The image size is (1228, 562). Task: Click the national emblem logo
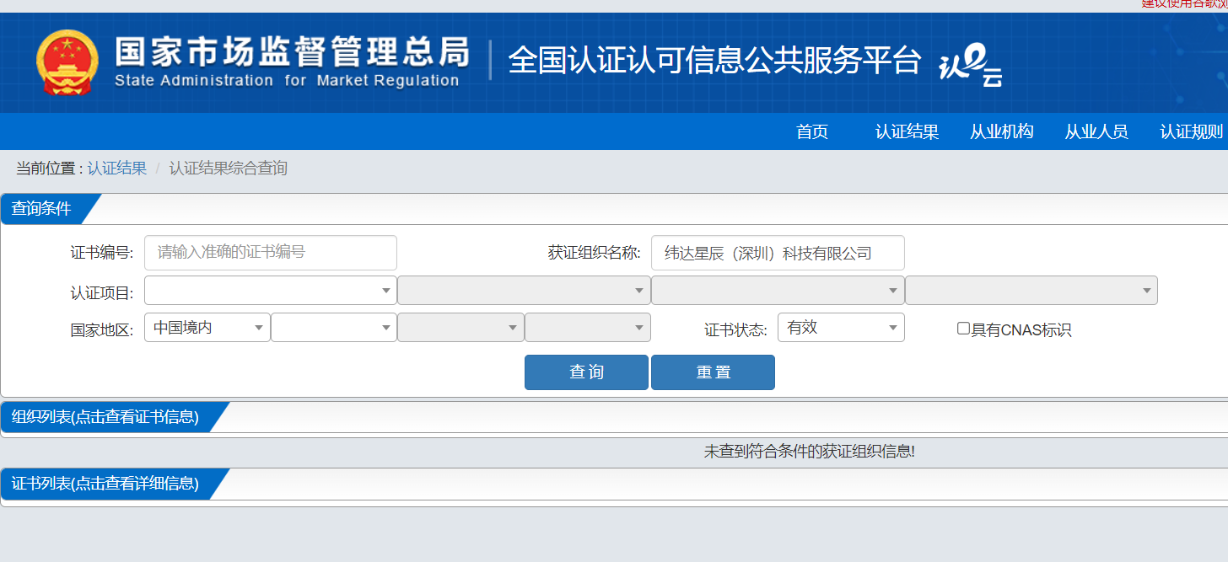[x=67, y=62]
